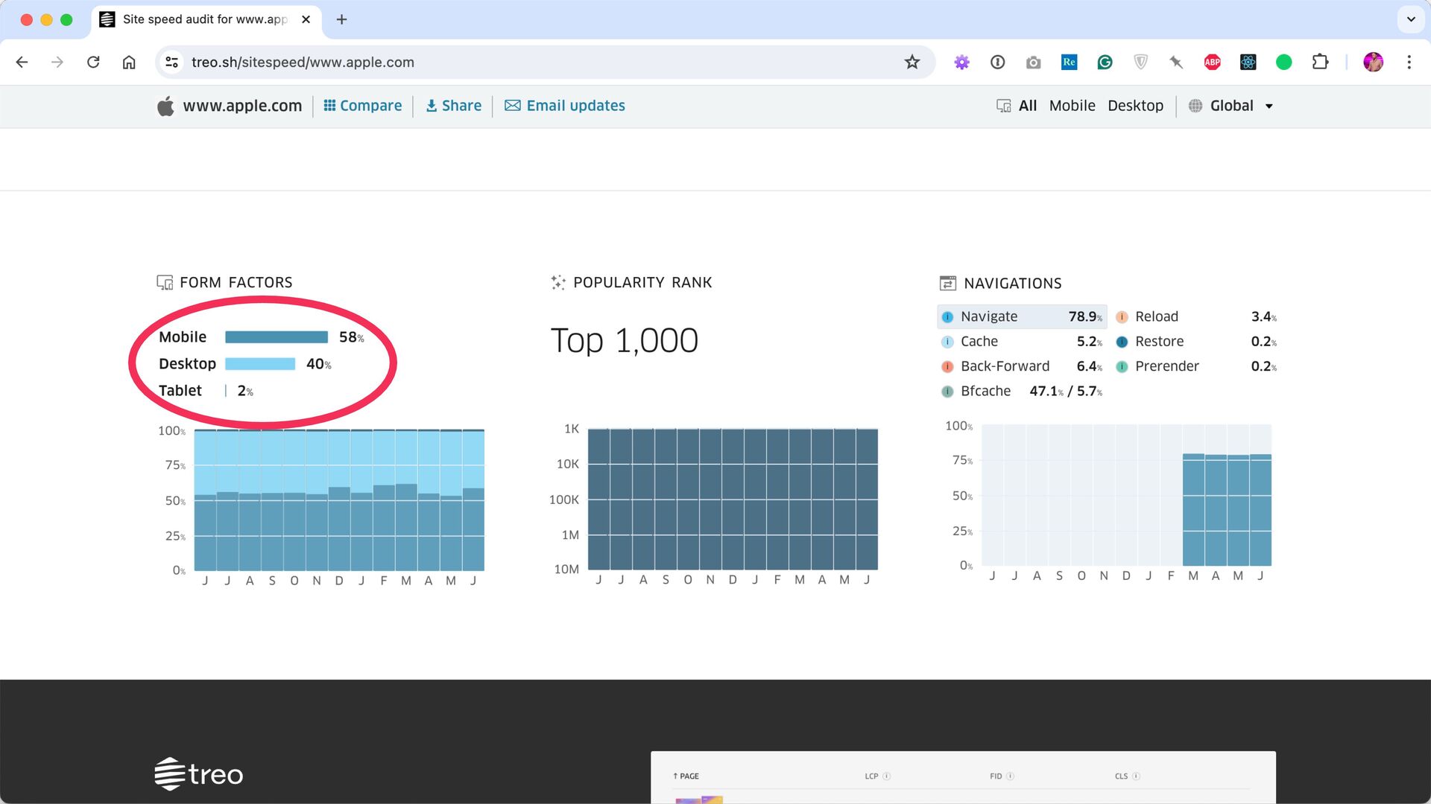
Task: Go back to the previous page
Action: [x=22, y=63]
